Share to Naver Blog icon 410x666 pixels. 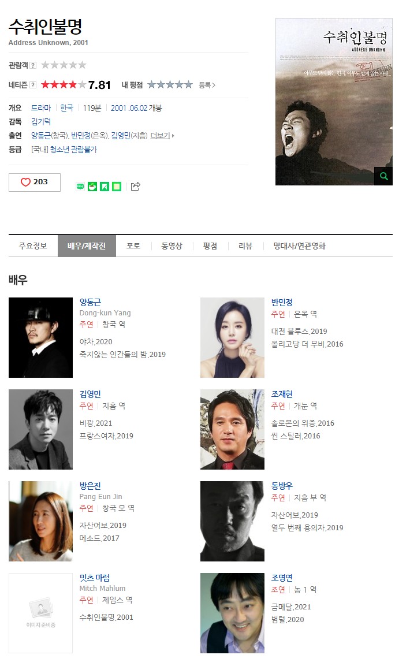(x=80, y=187)
